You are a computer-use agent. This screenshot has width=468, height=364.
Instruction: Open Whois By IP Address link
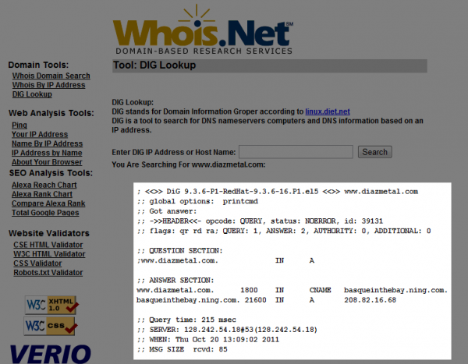[x=48, y=85]
